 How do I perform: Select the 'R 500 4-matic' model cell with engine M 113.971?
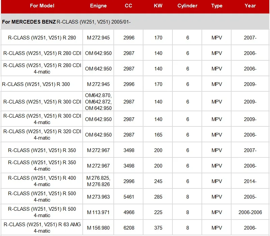tap(42, 212)
